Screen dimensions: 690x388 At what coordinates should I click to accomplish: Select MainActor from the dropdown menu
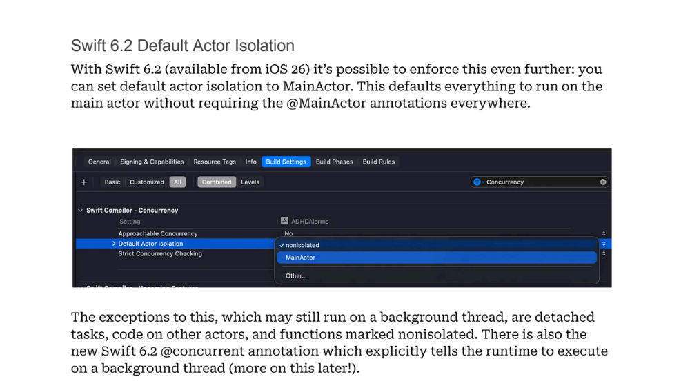coord(300,258)
